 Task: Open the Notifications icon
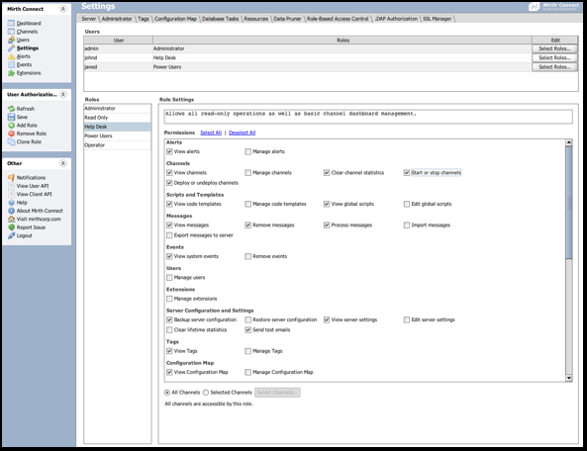[x=11, y=178]
